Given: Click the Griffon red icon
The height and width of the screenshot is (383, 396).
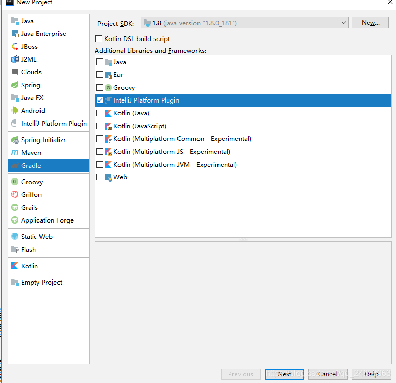Looking at the screenshot, I should [x=15, y=194].
